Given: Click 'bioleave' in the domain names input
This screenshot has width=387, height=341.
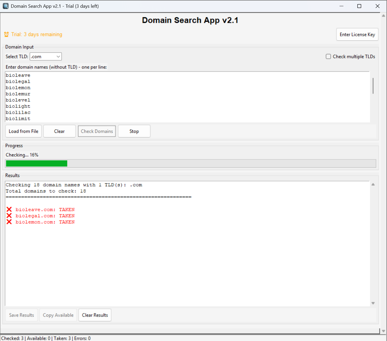Looking at the screenshot, I should [x=18, y=75].
